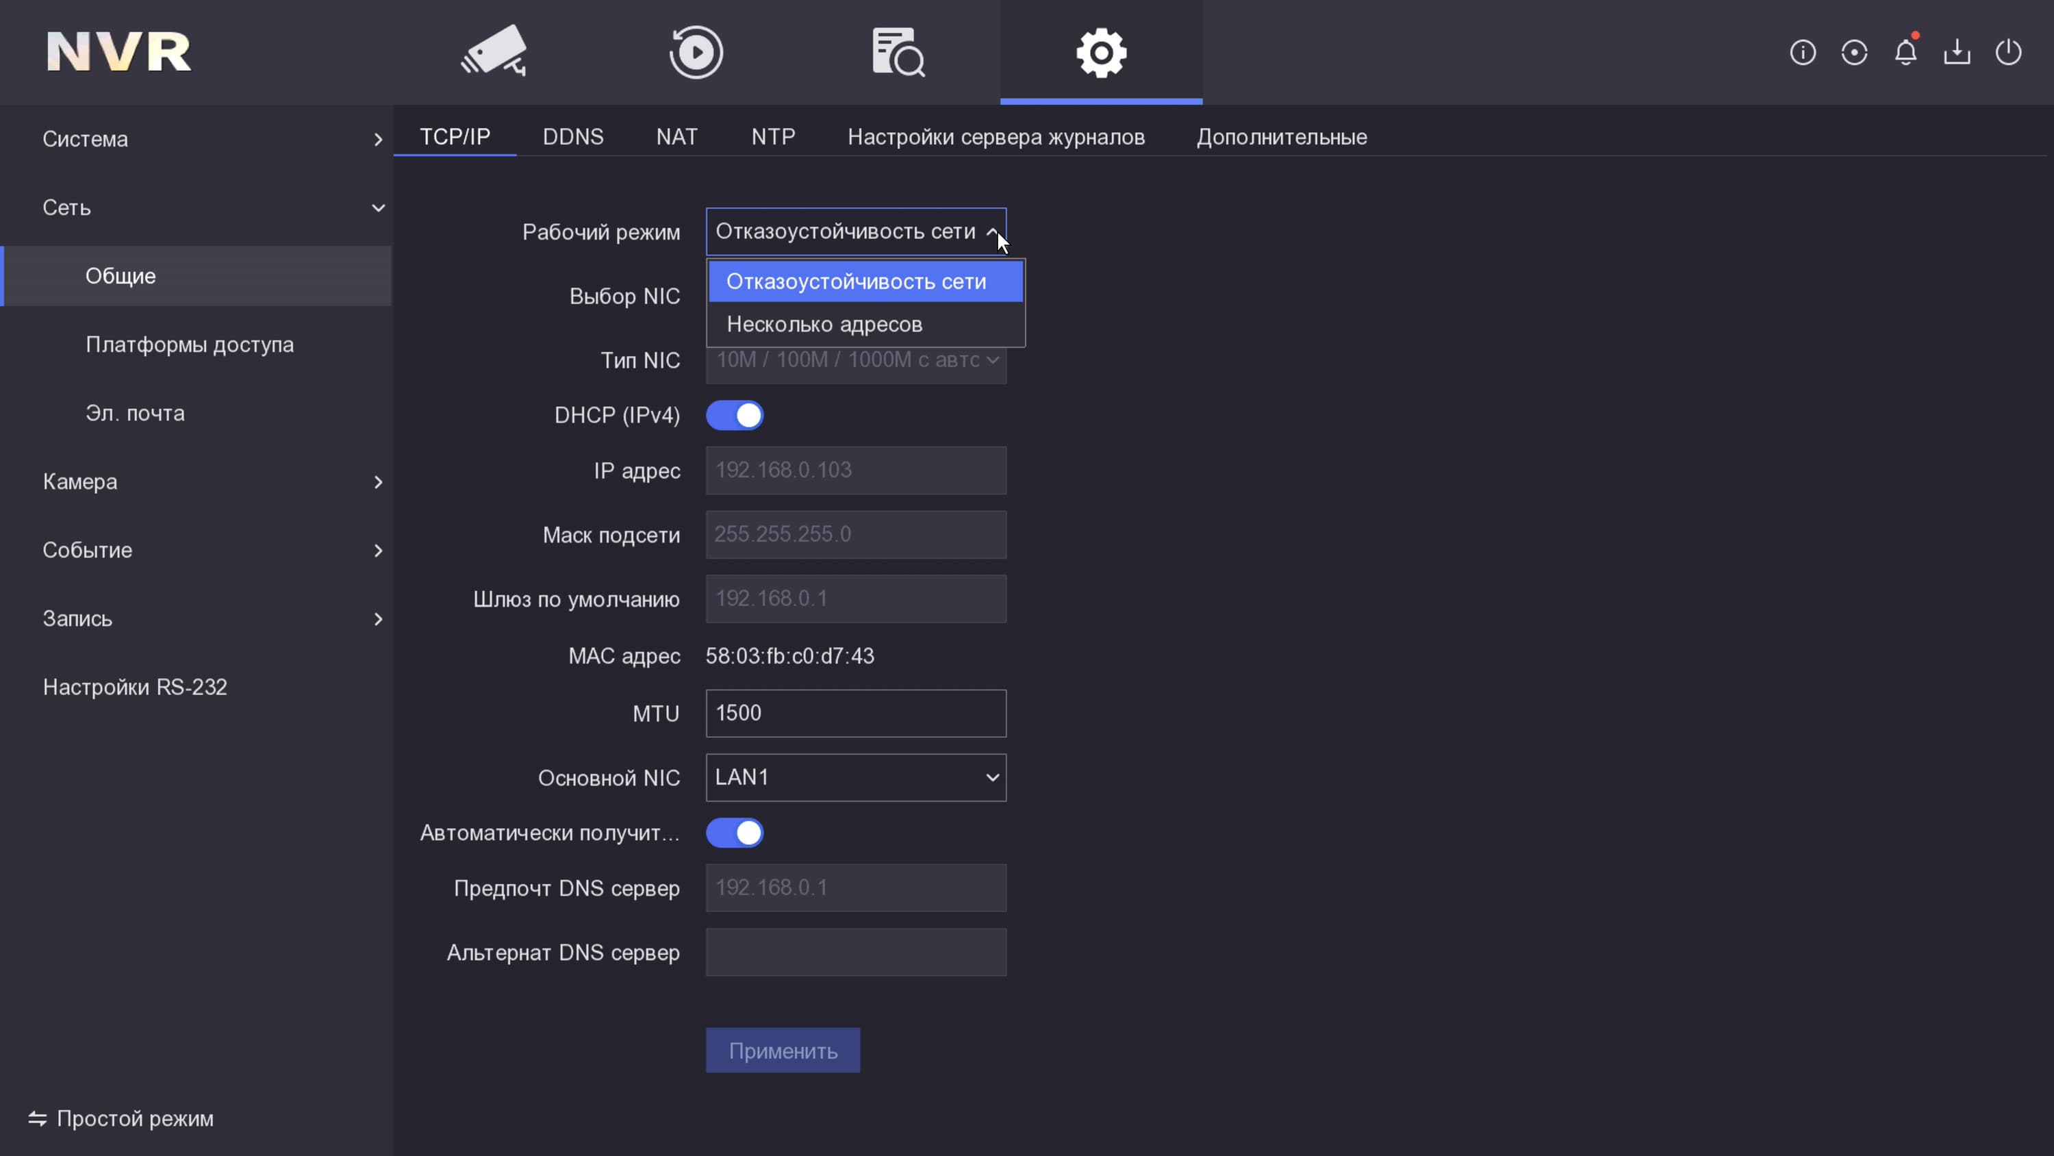Screen dimensions: 2054x1156
Task: Disable the DHCP (IPv4) toggle
Action: coord(735,416)
